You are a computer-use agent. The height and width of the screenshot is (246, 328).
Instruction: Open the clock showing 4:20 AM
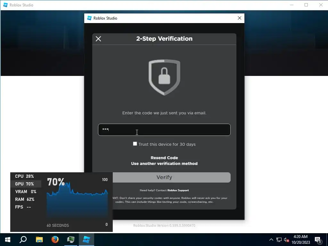click(x=300, y=240)
